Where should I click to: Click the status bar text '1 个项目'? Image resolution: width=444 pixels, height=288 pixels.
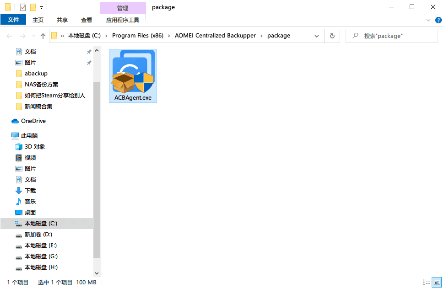(17, 283)
